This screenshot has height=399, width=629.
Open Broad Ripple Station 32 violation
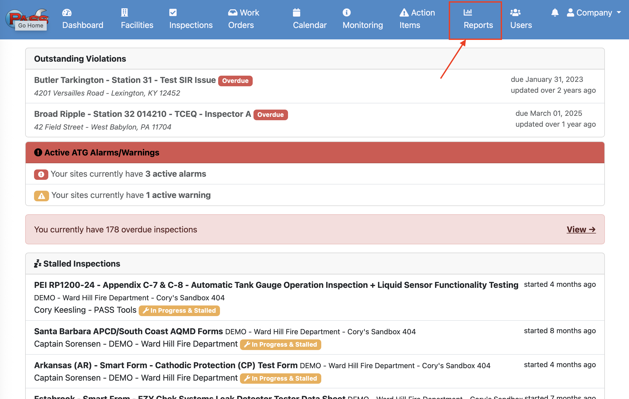[142, 114]
